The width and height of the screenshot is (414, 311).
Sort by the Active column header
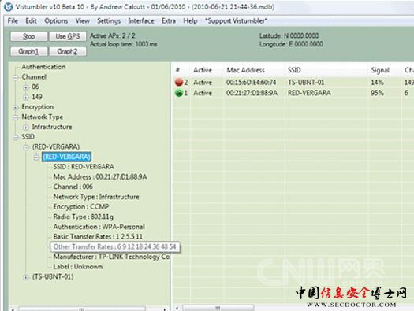pyautogui.click(x=207, y=70)
